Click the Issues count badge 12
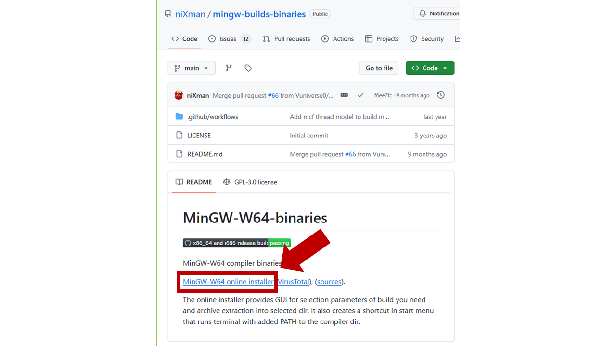The width and height of the screenshot is (616, 346). pos(246,39)
